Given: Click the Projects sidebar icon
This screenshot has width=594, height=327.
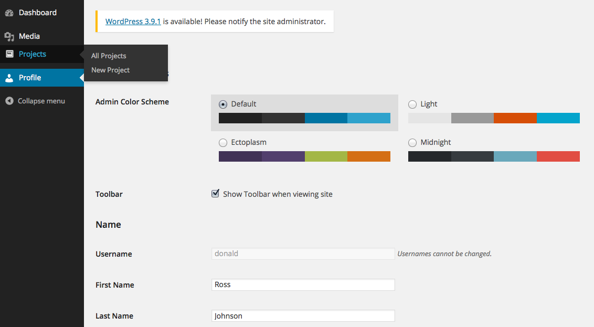Looking at the screenshot, I should 9,54.
